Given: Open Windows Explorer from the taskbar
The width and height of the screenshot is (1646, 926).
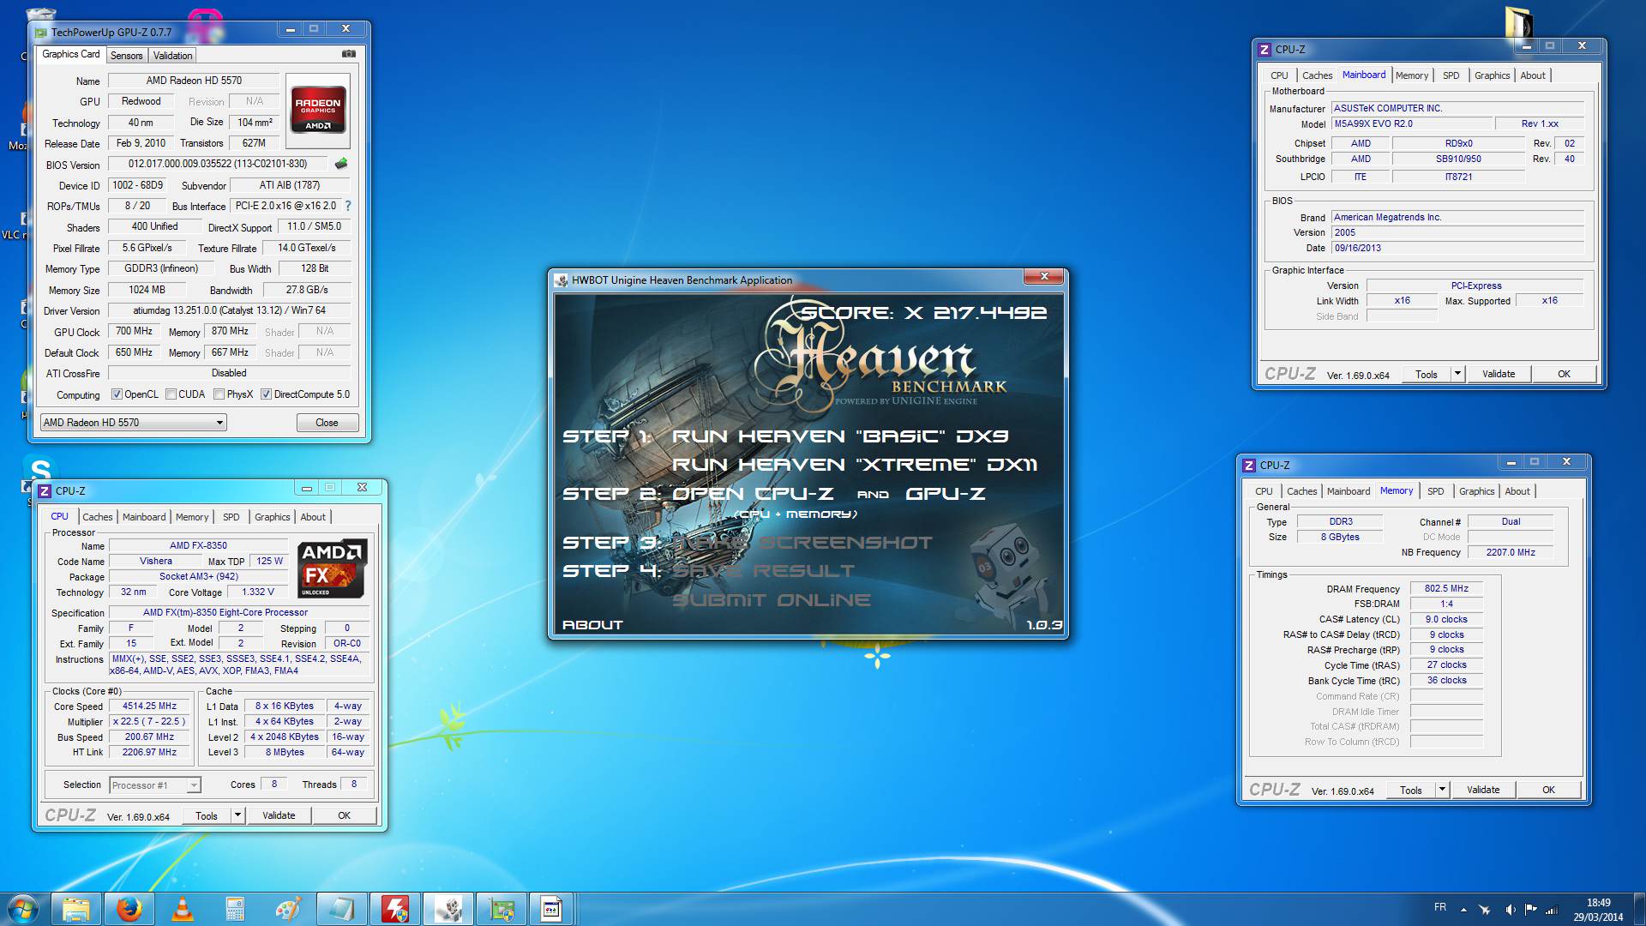Looking at the screenshot, I should coord(75,909).
